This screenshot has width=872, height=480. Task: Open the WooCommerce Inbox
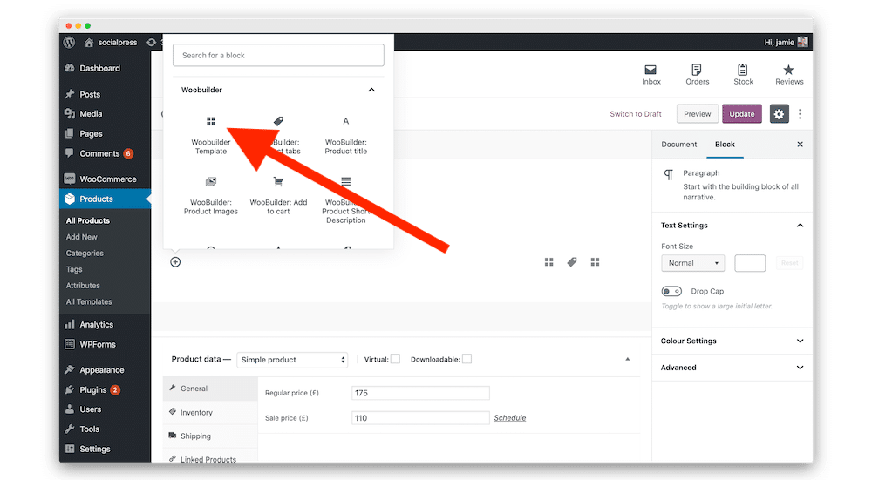pos(651,75)
